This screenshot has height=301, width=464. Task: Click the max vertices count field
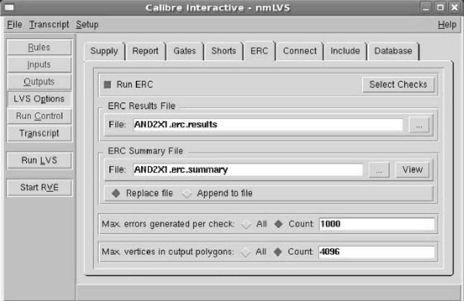coord(376,252)
